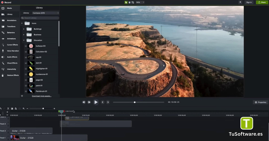This screenshot has height=141, width=269.
Task: Go to previous frame in playback controls
Action: tap(84, 102)
